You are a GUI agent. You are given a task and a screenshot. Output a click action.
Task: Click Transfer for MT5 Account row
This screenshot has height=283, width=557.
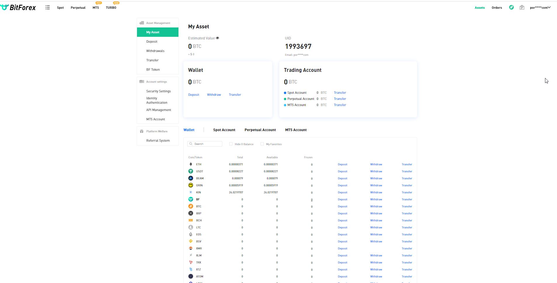(x=340, y=105)
